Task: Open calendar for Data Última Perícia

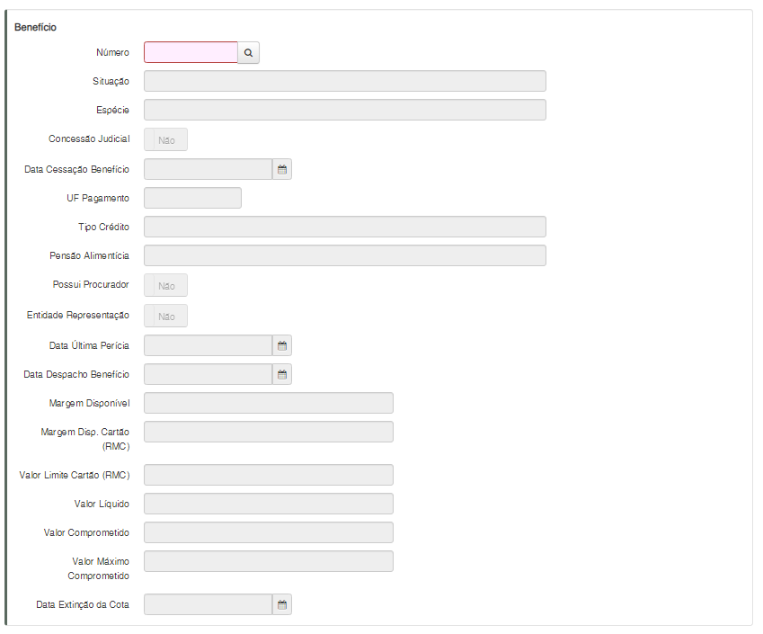Action: [x=281, y=345]
